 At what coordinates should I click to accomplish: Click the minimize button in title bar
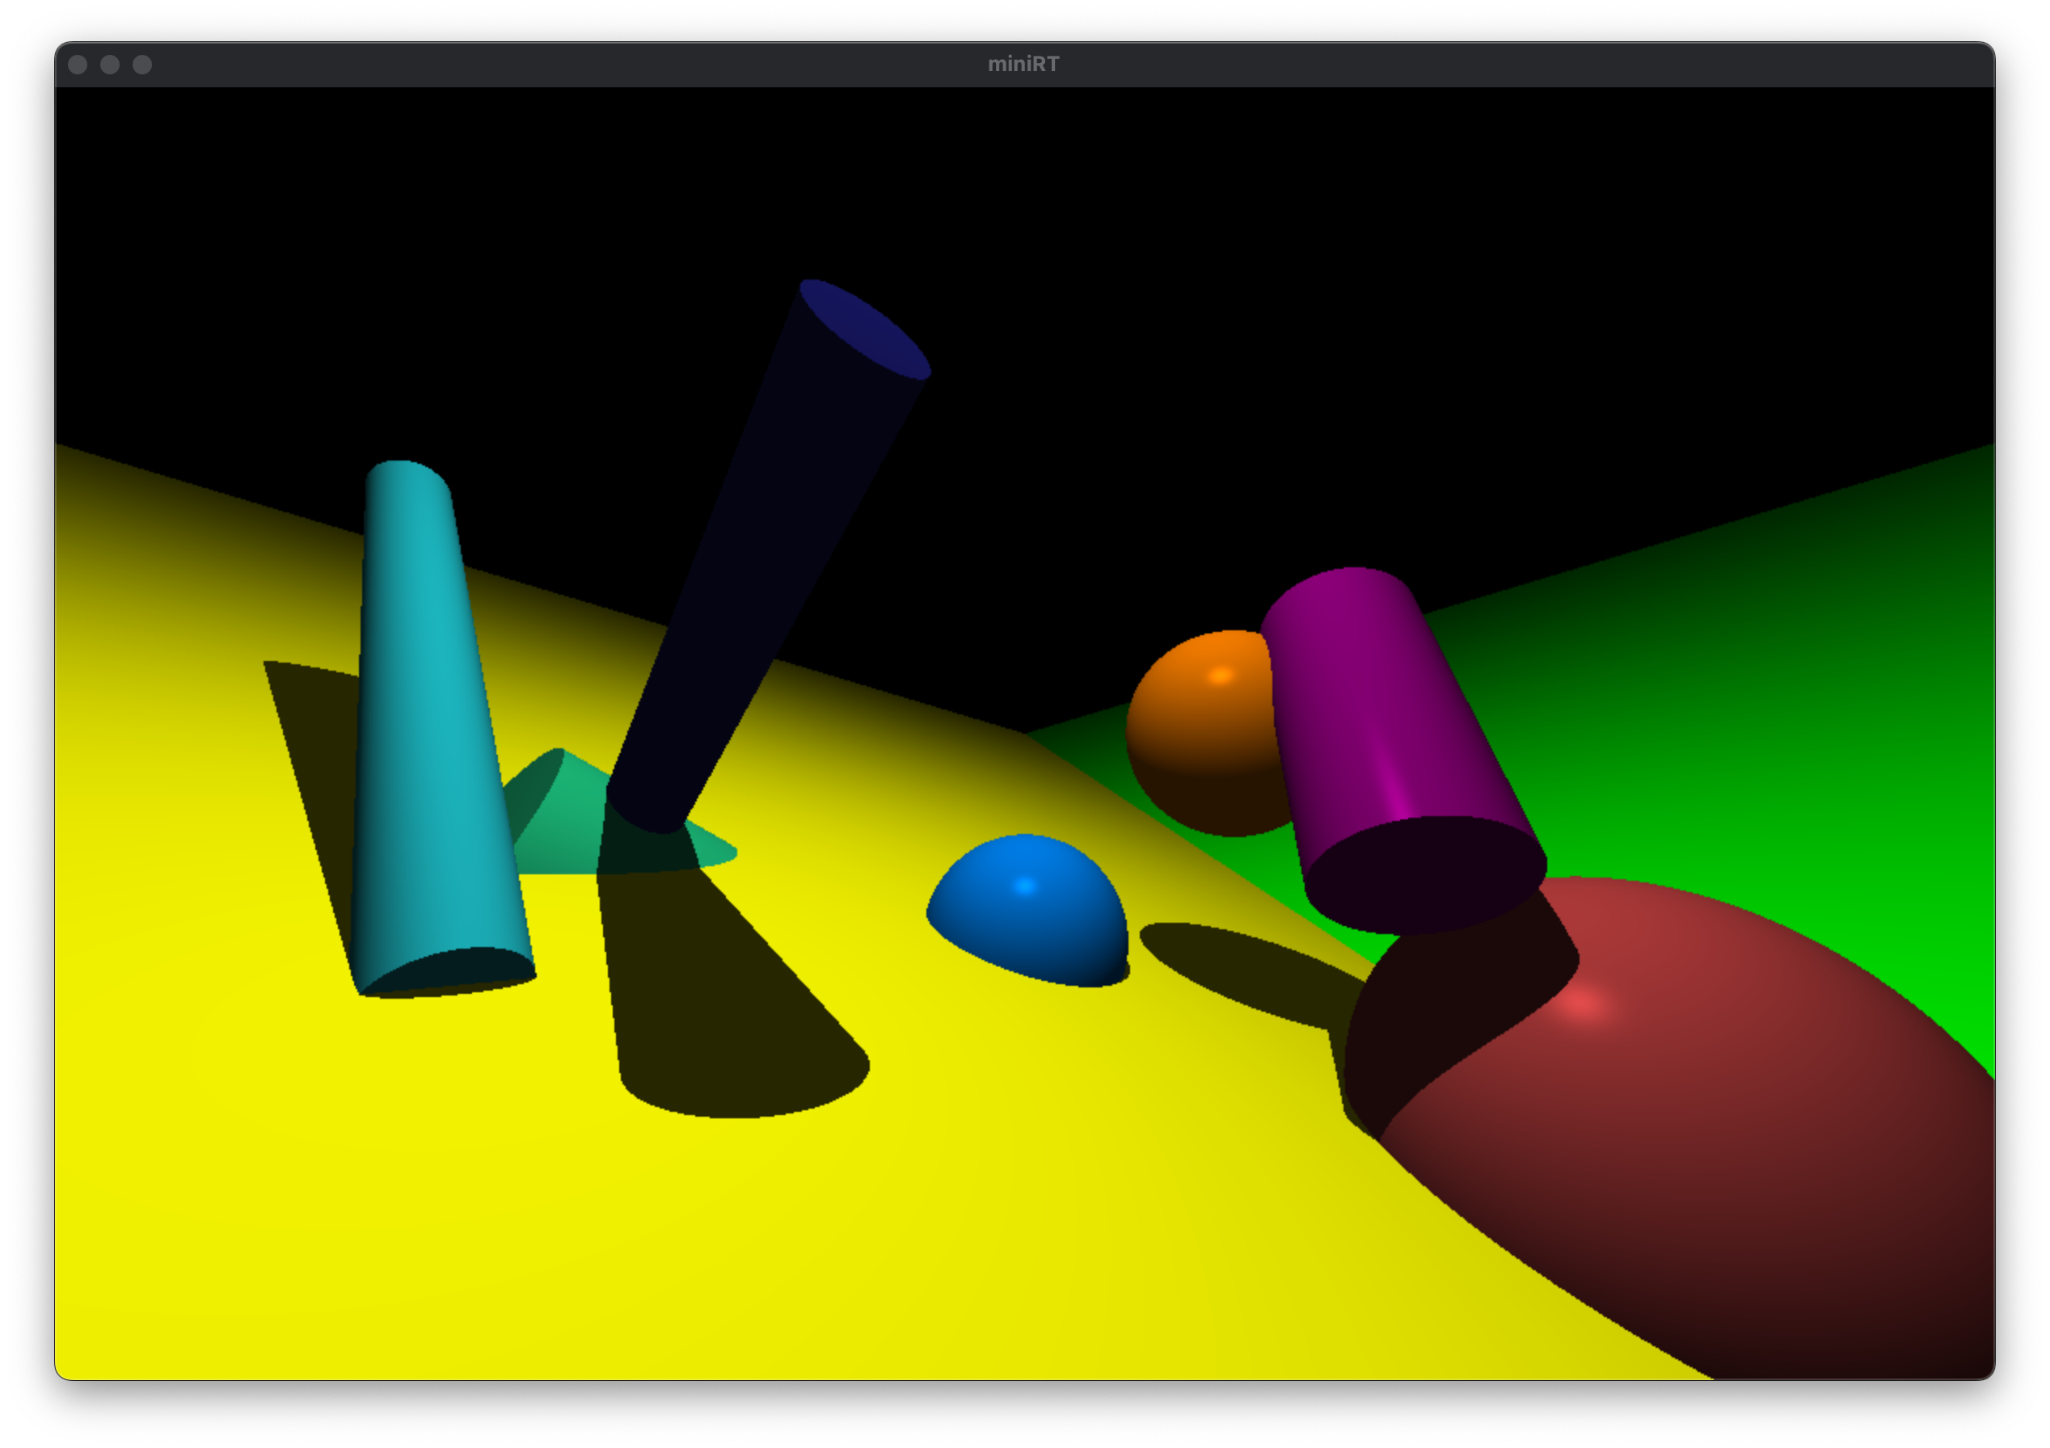(x=110, y=65)
